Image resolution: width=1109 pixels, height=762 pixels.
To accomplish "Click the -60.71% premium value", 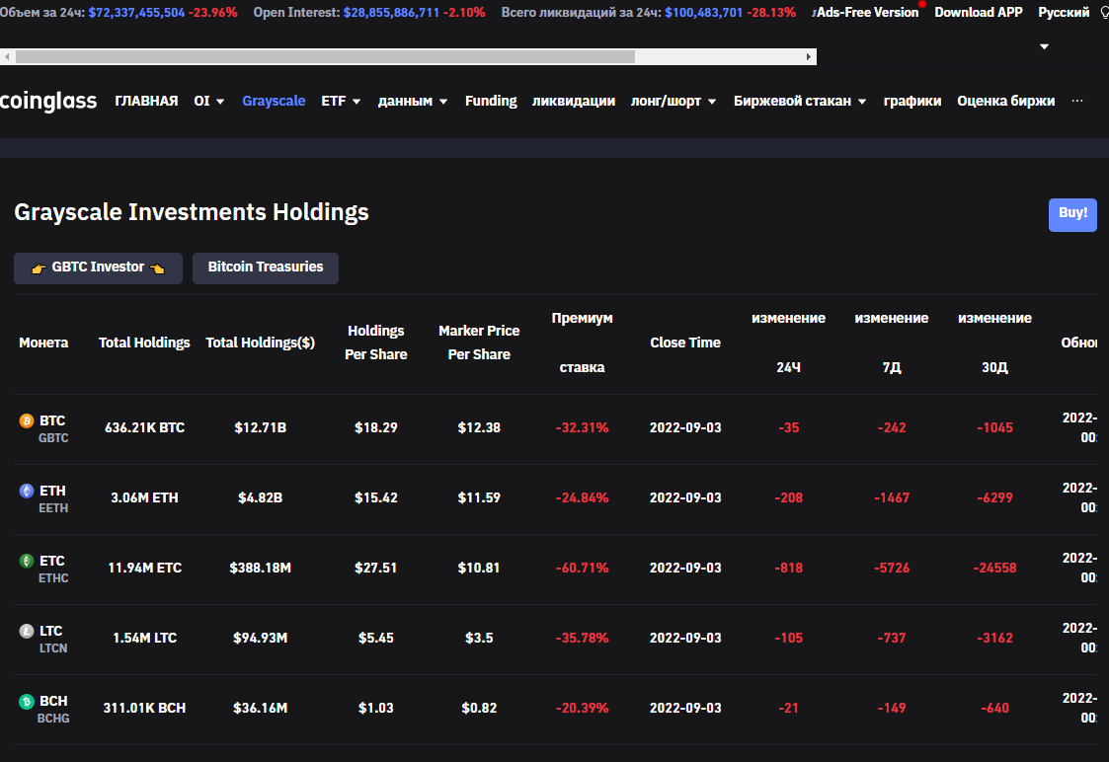I will point(582,568).
